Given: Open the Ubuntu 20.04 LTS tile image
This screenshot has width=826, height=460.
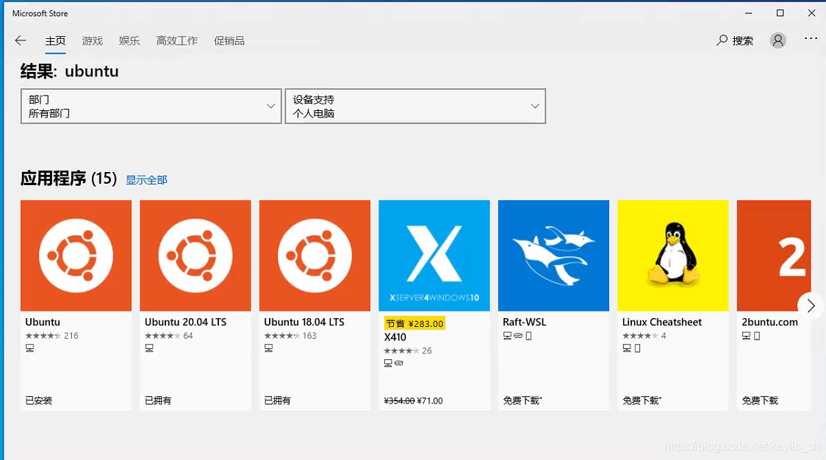Looking at the screenshot, I should [195, 256].
